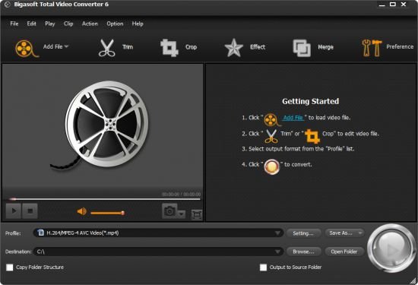Enable Output to Source Folder checkbox
The image size is (418, 285).
pyautogui.click(x=264, y=268)
